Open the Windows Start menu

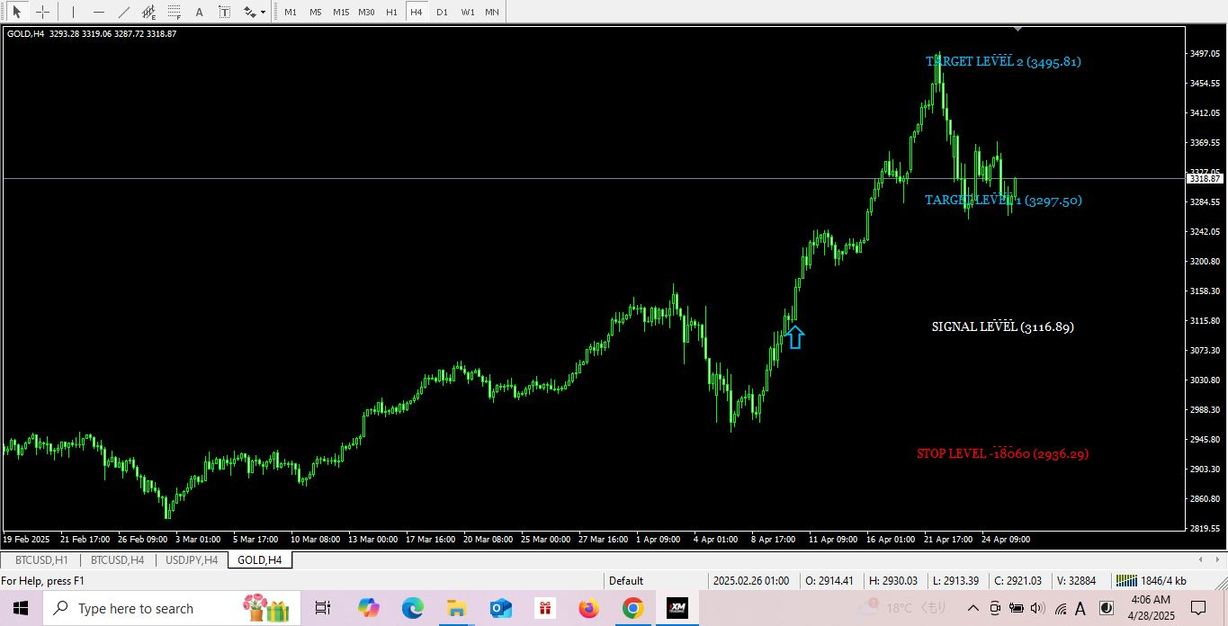point(22,608)
